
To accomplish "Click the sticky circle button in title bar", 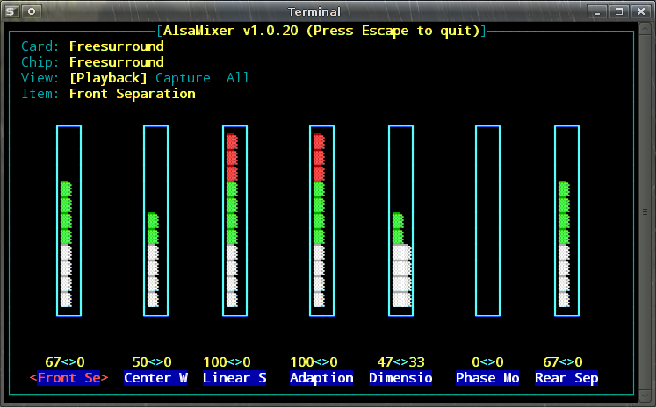I will tap(32, 11).
